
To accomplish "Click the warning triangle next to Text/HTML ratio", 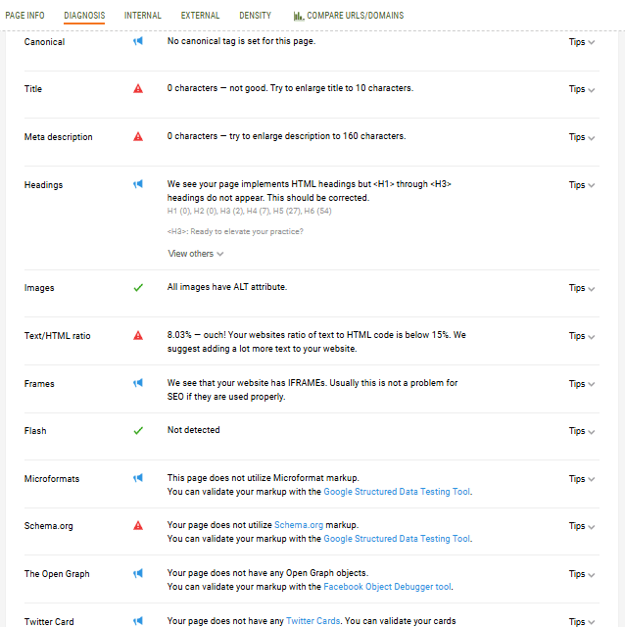I will pos(138,335).
